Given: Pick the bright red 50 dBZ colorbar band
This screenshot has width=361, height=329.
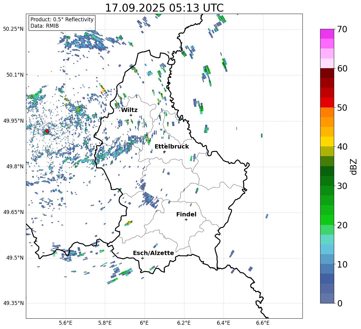Looking at the screenshot, I should point(327,103).
